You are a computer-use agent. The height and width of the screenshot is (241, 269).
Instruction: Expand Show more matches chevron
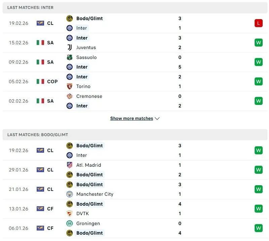(x=157, y=118)
